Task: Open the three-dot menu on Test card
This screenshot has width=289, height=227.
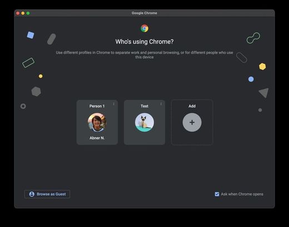Action: (x=161, y=104)
